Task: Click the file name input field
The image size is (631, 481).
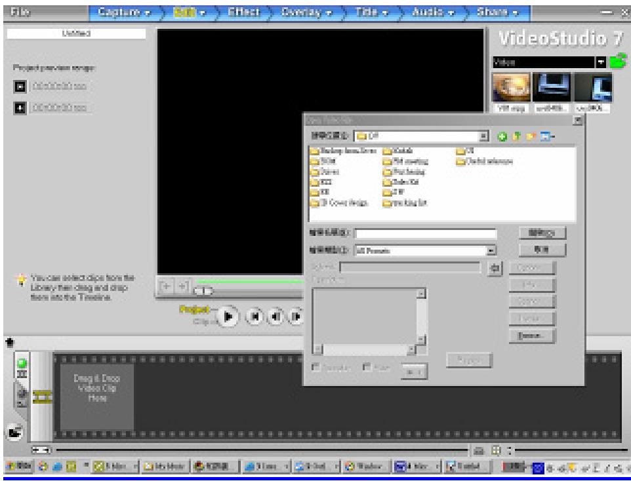Action: (425, 234)
